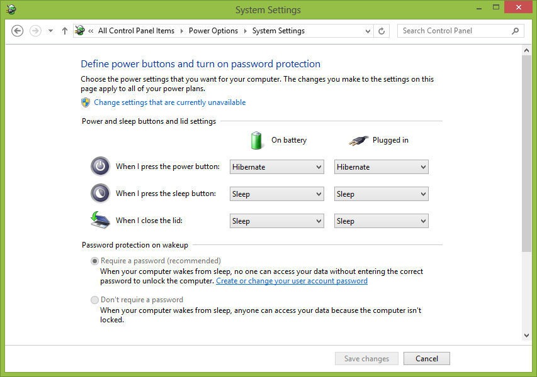The image size is (537, 377).
Task: Open Create or change your user account password
Action: click(291, 281)
